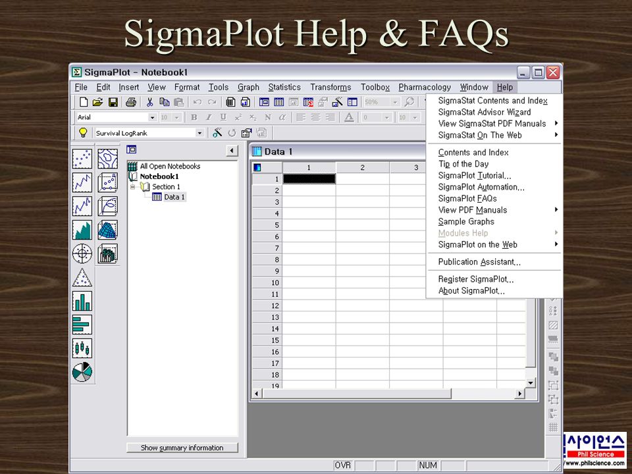Open Publication Assistant from Help menu

point(479,262)
